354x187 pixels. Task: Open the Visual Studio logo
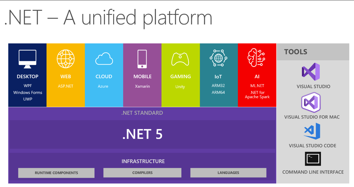[311, 72]
